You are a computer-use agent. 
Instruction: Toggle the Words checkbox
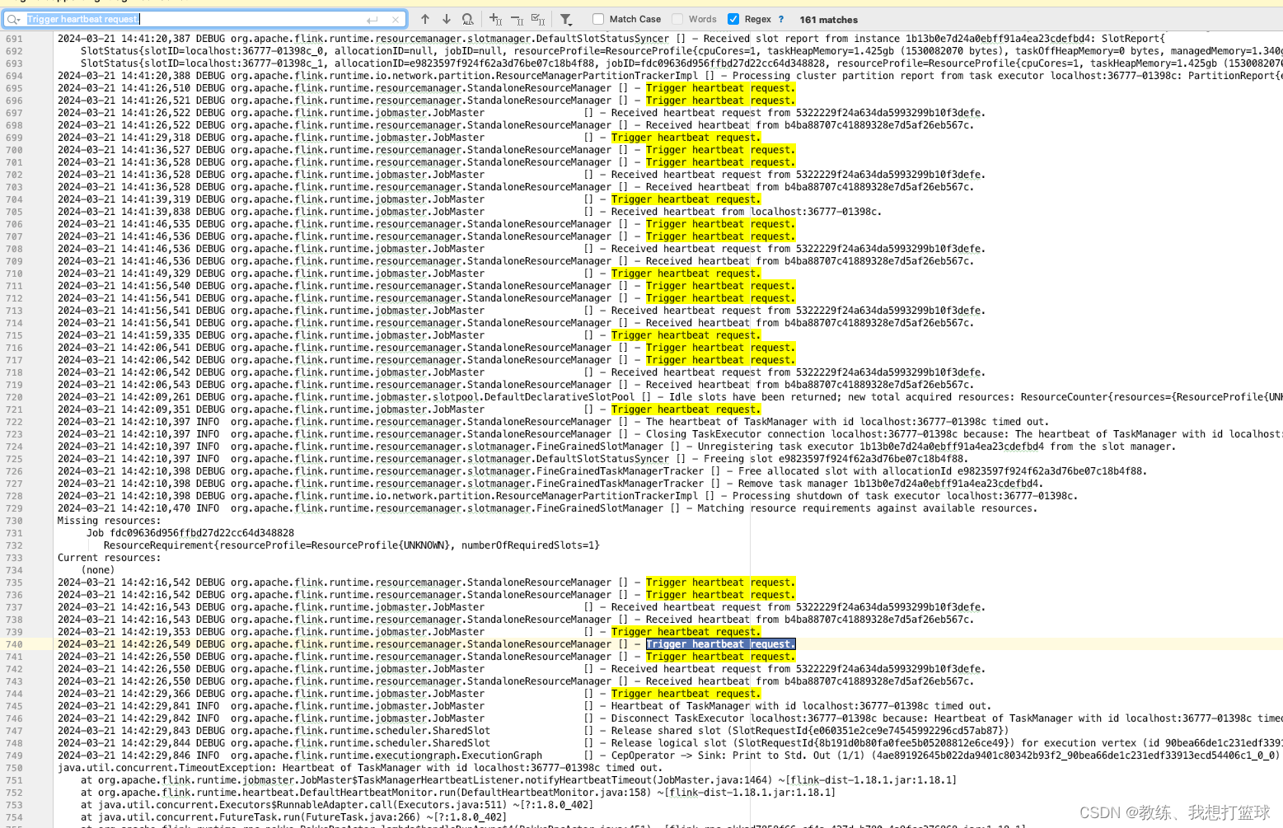point(677,19)
